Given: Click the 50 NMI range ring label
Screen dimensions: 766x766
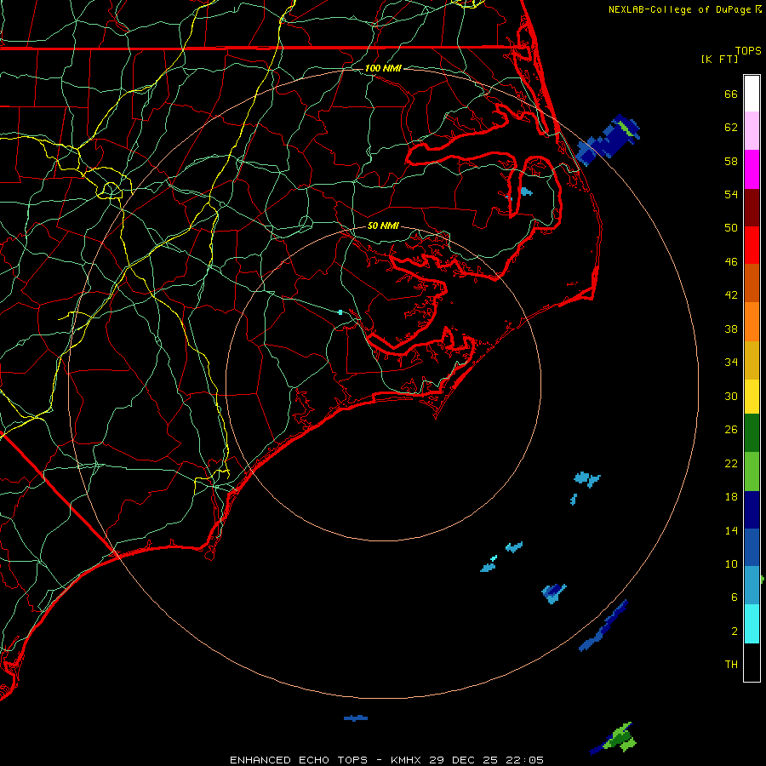Looking at the screenshot, I should [x=383, y=226].
